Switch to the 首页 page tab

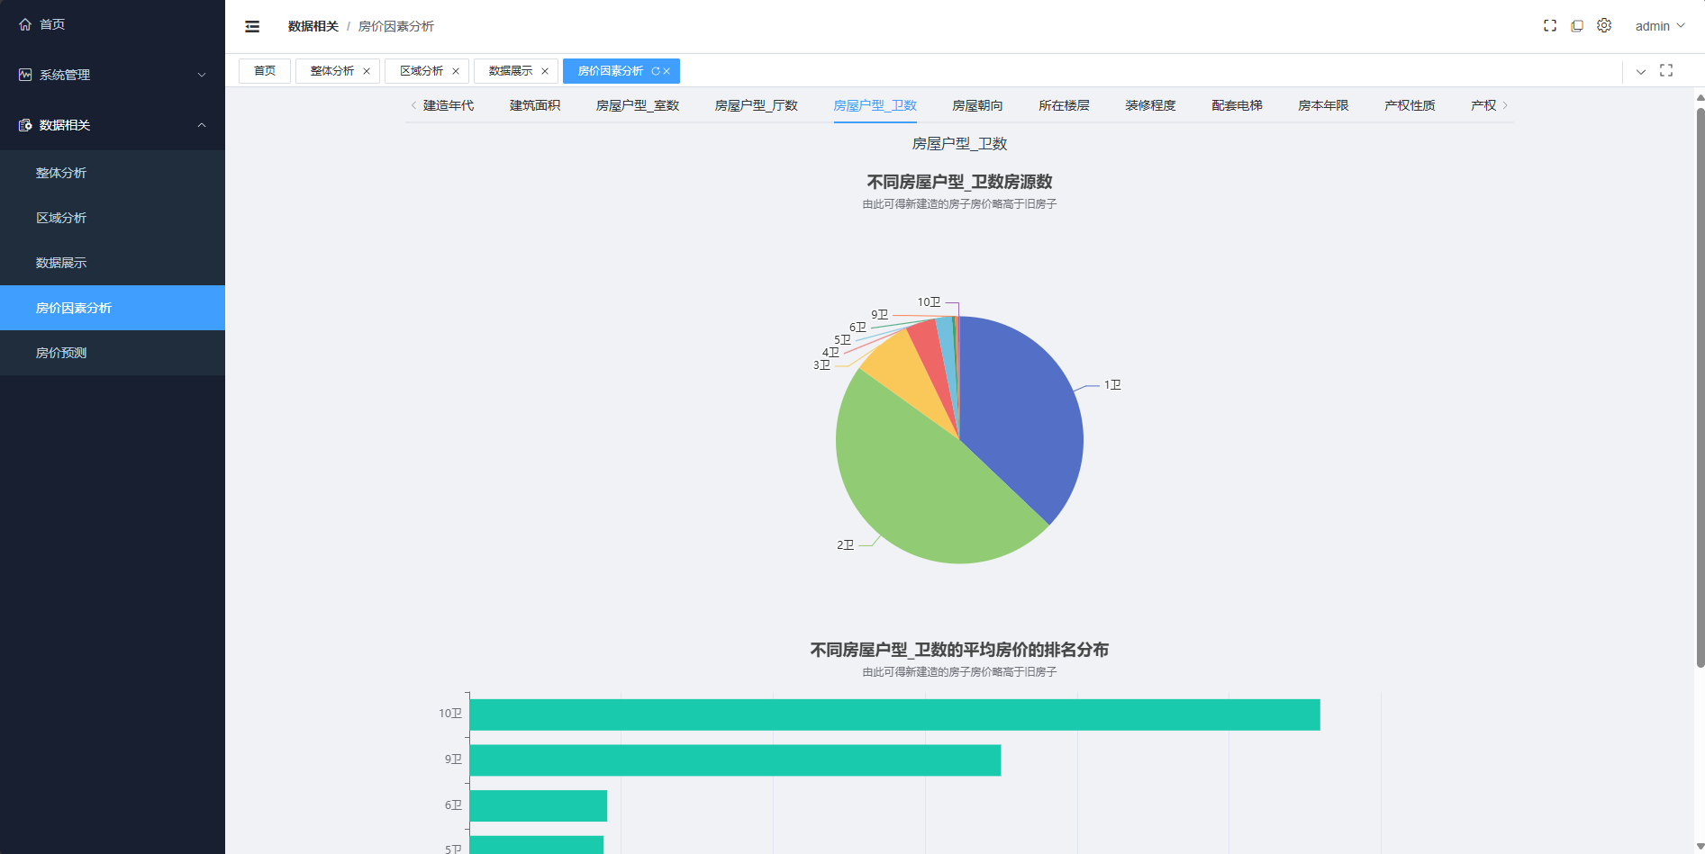[x=265, y=71]
